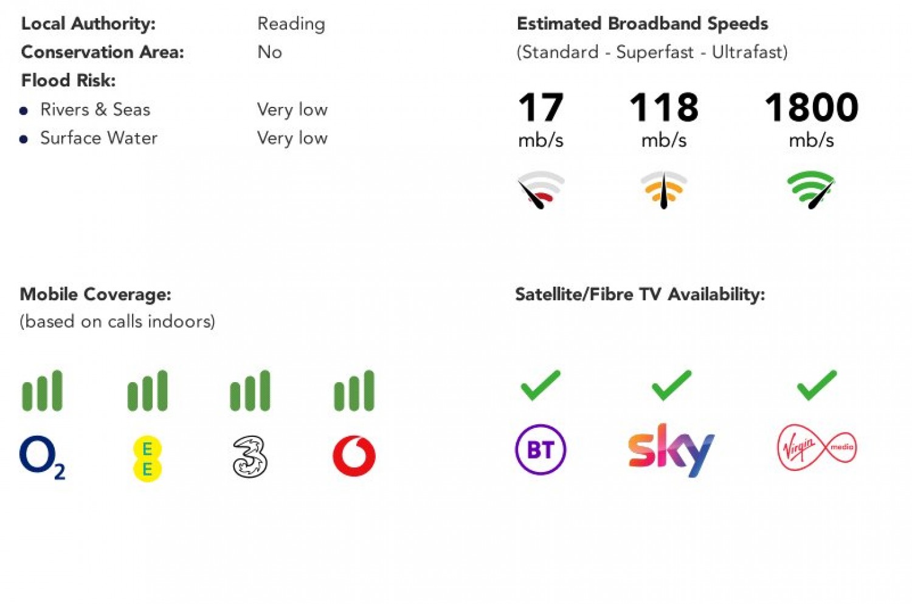This screenshot has height=604, width=912.
Task: Click the signal bars above O2
Action: (42, 391)
